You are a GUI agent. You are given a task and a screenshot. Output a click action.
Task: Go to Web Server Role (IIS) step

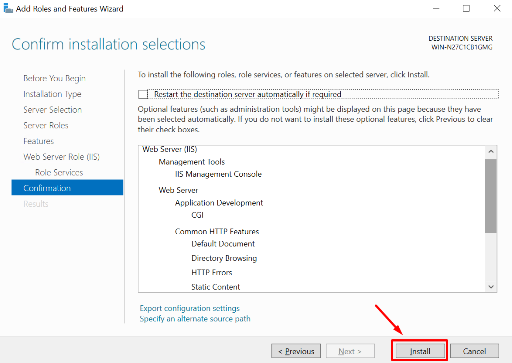pos(61,157)
